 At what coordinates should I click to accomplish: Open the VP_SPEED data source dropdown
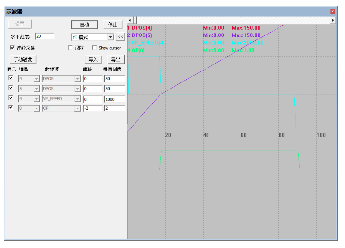pos(77,99)
